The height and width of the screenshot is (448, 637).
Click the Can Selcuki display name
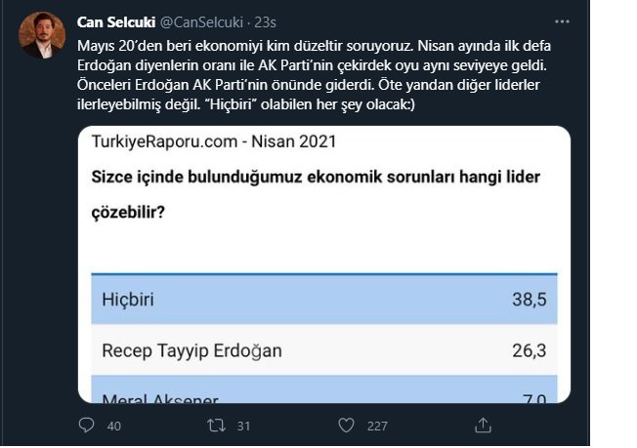tap(116, 22)
